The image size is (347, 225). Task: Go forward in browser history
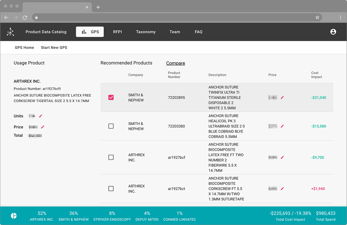(x=16, y=18)
